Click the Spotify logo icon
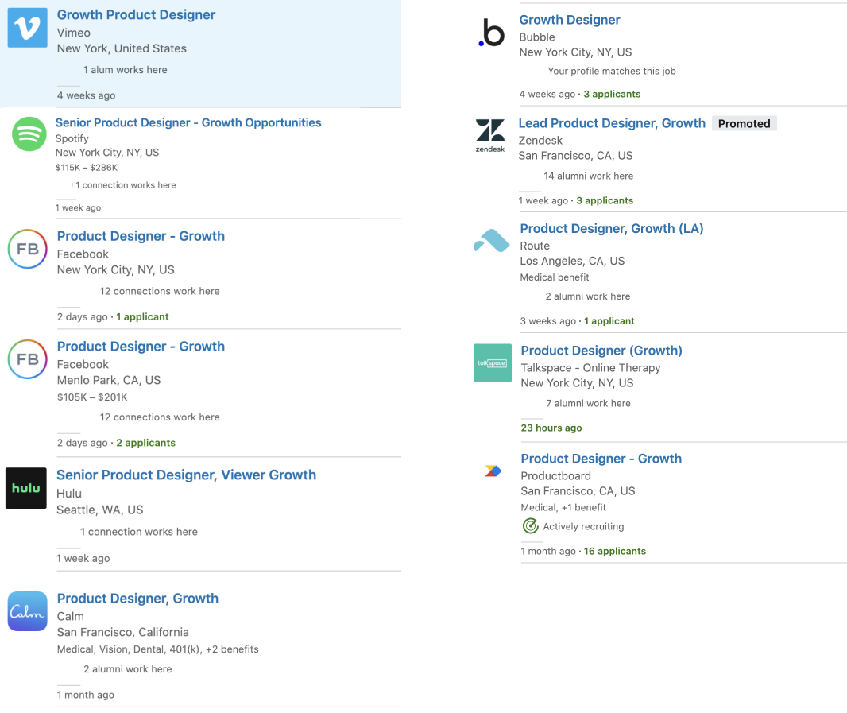The height and width of the screenshot is (713, 847). coord(29,134)
